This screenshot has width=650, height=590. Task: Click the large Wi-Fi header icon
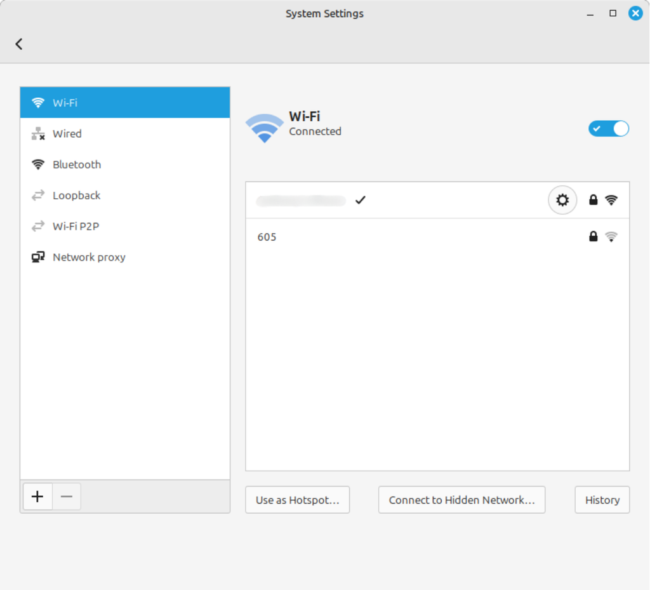point(265,128)
